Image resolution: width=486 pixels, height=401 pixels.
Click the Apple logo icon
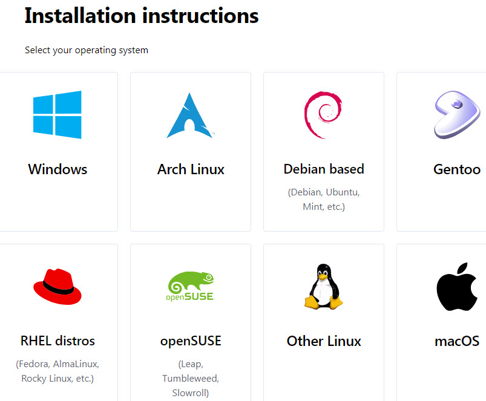457,287
